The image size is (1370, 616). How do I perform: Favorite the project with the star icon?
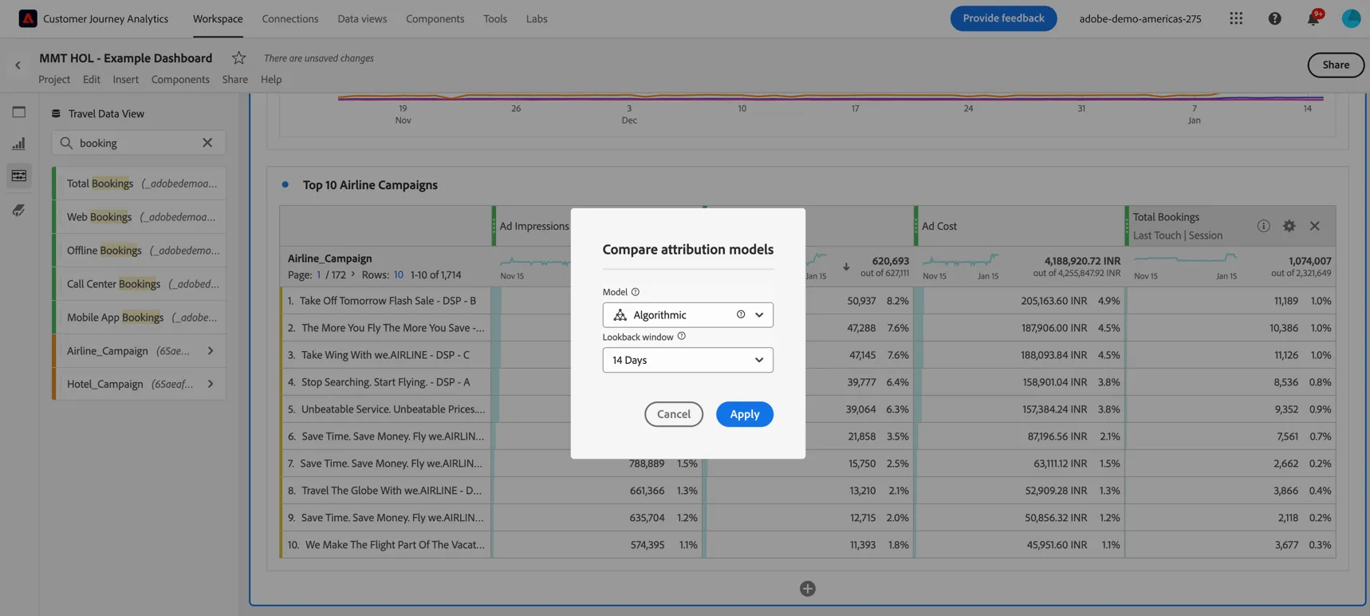point(238,57)
